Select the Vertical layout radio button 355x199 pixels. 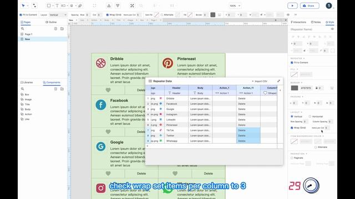coord(292,117)
